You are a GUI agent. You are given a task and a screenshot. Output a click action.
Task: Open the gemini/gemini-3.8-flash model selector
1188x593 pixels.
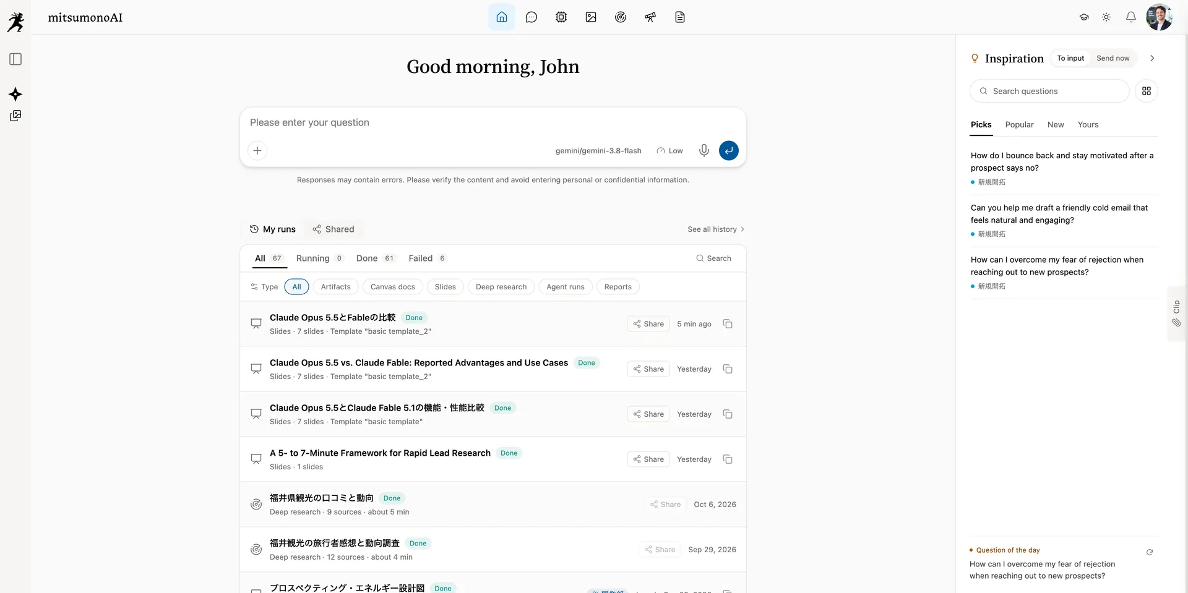click(x=598, y=151)
